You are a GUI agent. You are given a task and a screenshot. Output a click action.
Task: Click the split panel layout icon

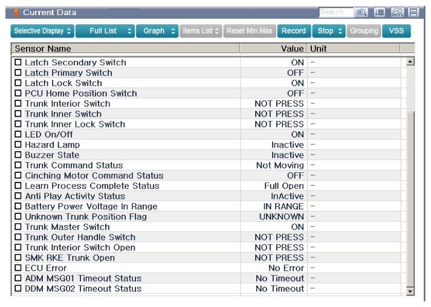click(x=413, y=11)
